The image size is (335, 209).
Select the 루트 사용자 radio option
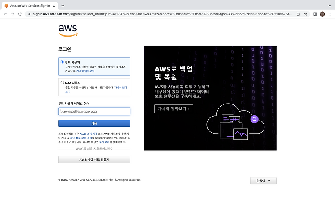point(62,62)
